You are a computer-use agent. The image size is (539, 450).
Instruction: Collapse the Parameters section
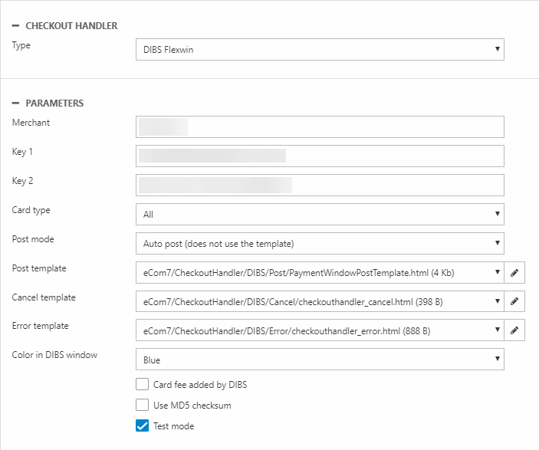pos(16,103)
